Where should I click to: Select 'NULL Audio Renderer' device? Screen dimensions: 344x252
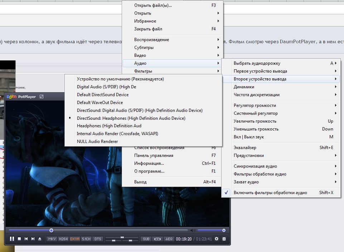click(97, 142)
